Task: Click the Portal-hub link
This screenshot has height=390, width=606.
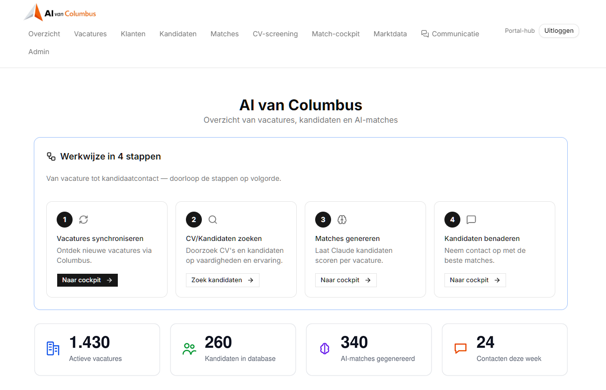Action: tap(520, 31)
